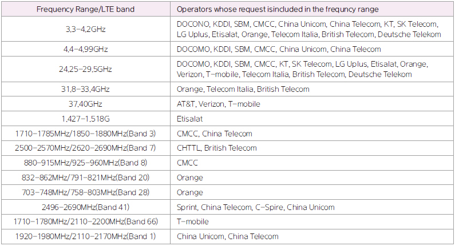Select the 1.427-1.518G frequency cell
455x246 pixels.
pyautogui.click(x=86, y=119)
